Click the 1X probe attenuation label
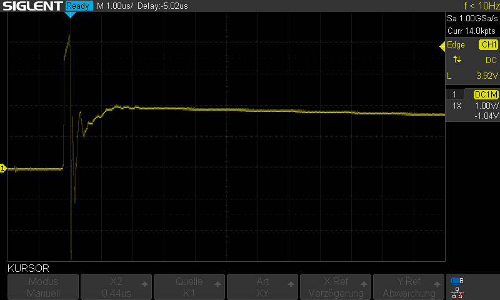This screenshot has height=300, width=500. point(457,106)
